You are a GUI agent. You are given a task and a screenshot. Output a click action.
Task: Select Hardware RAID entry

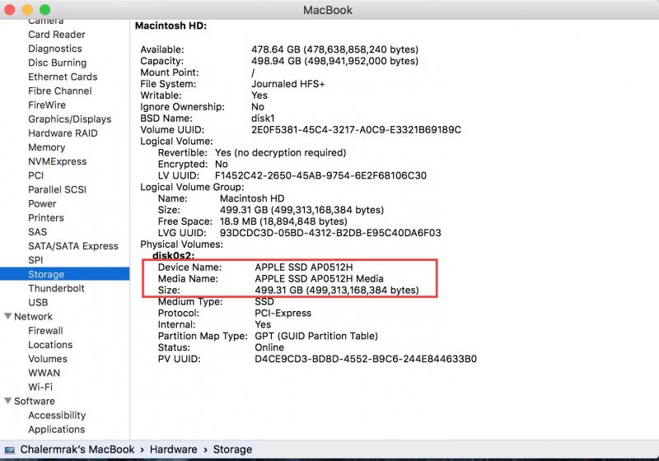pos(63,133)
